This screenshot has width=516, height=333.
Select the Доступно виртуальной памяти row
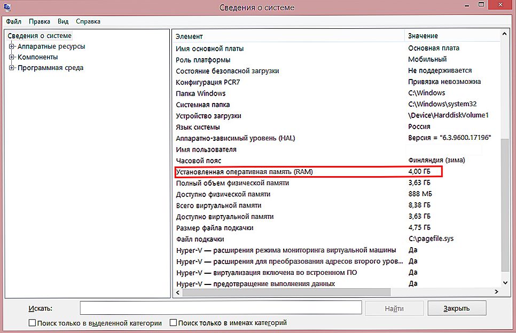click(337, 216)
